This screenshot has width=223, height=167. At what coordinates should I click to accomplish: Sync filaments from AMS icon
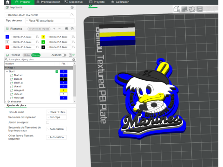coord(66,29)
